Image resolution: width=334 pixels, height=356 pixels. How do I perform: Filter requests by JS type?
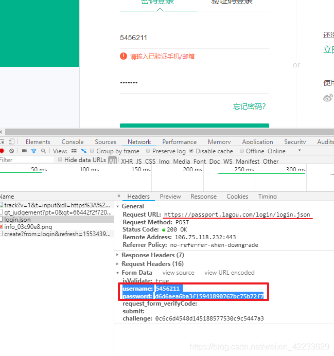tap(139, 161)
